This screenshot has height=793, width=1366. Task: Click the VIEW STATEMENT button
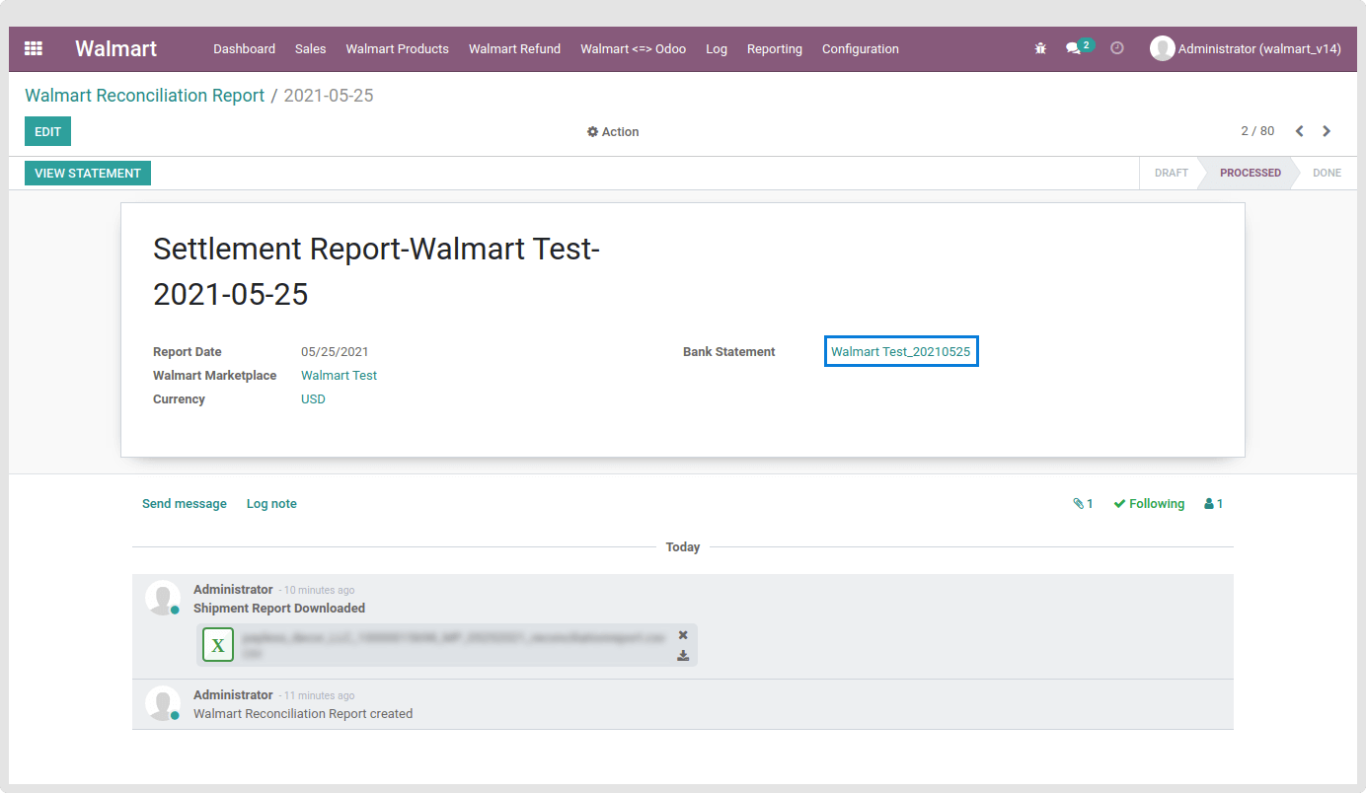tap(88, 173)
